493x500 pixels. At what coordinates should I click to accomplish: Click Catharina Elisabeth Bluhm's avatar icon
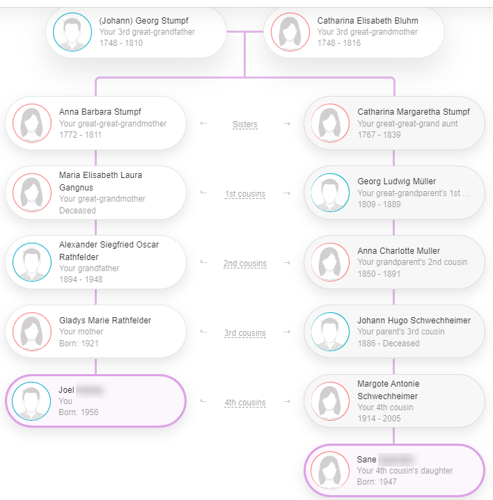290,32
